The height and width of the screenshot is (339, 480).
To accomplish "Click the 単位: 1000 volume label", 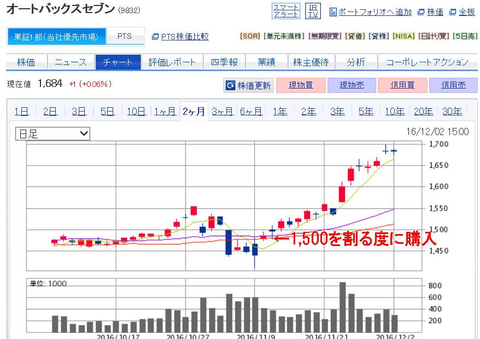I will pyautogui.click(x=48, y=283).
